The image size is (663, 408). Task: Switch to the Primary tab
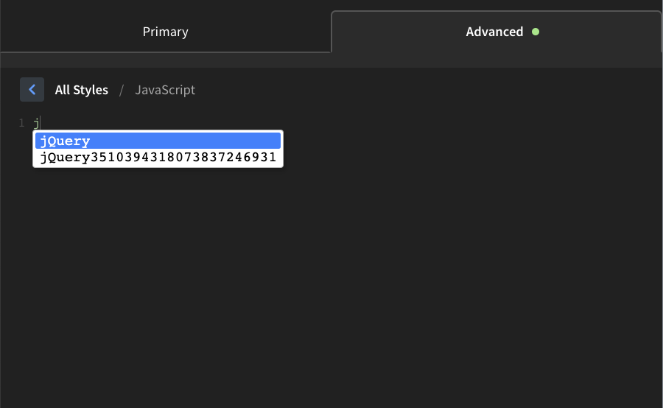tap(165, 32)
